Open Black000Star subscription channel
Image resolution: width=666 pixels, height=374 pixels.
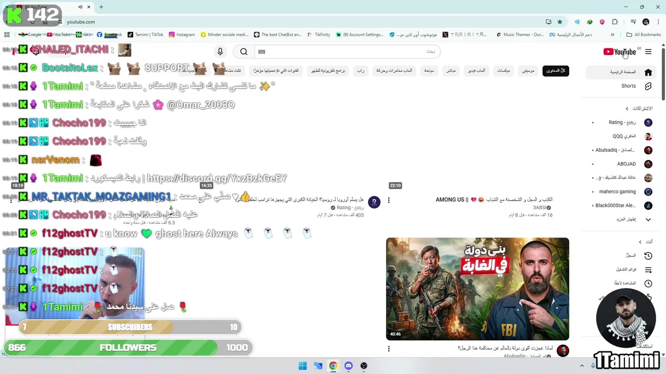622,206
